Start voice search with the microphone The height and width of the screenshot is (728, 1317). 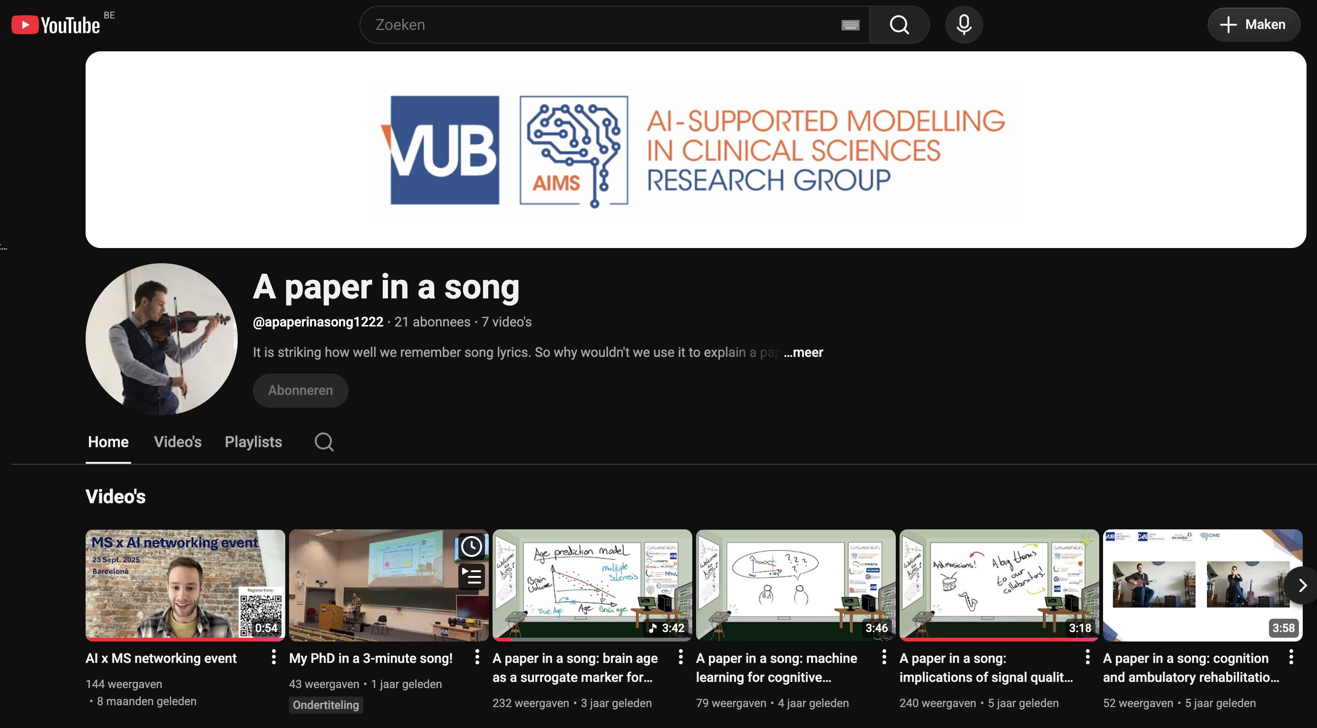pos(964,25)
